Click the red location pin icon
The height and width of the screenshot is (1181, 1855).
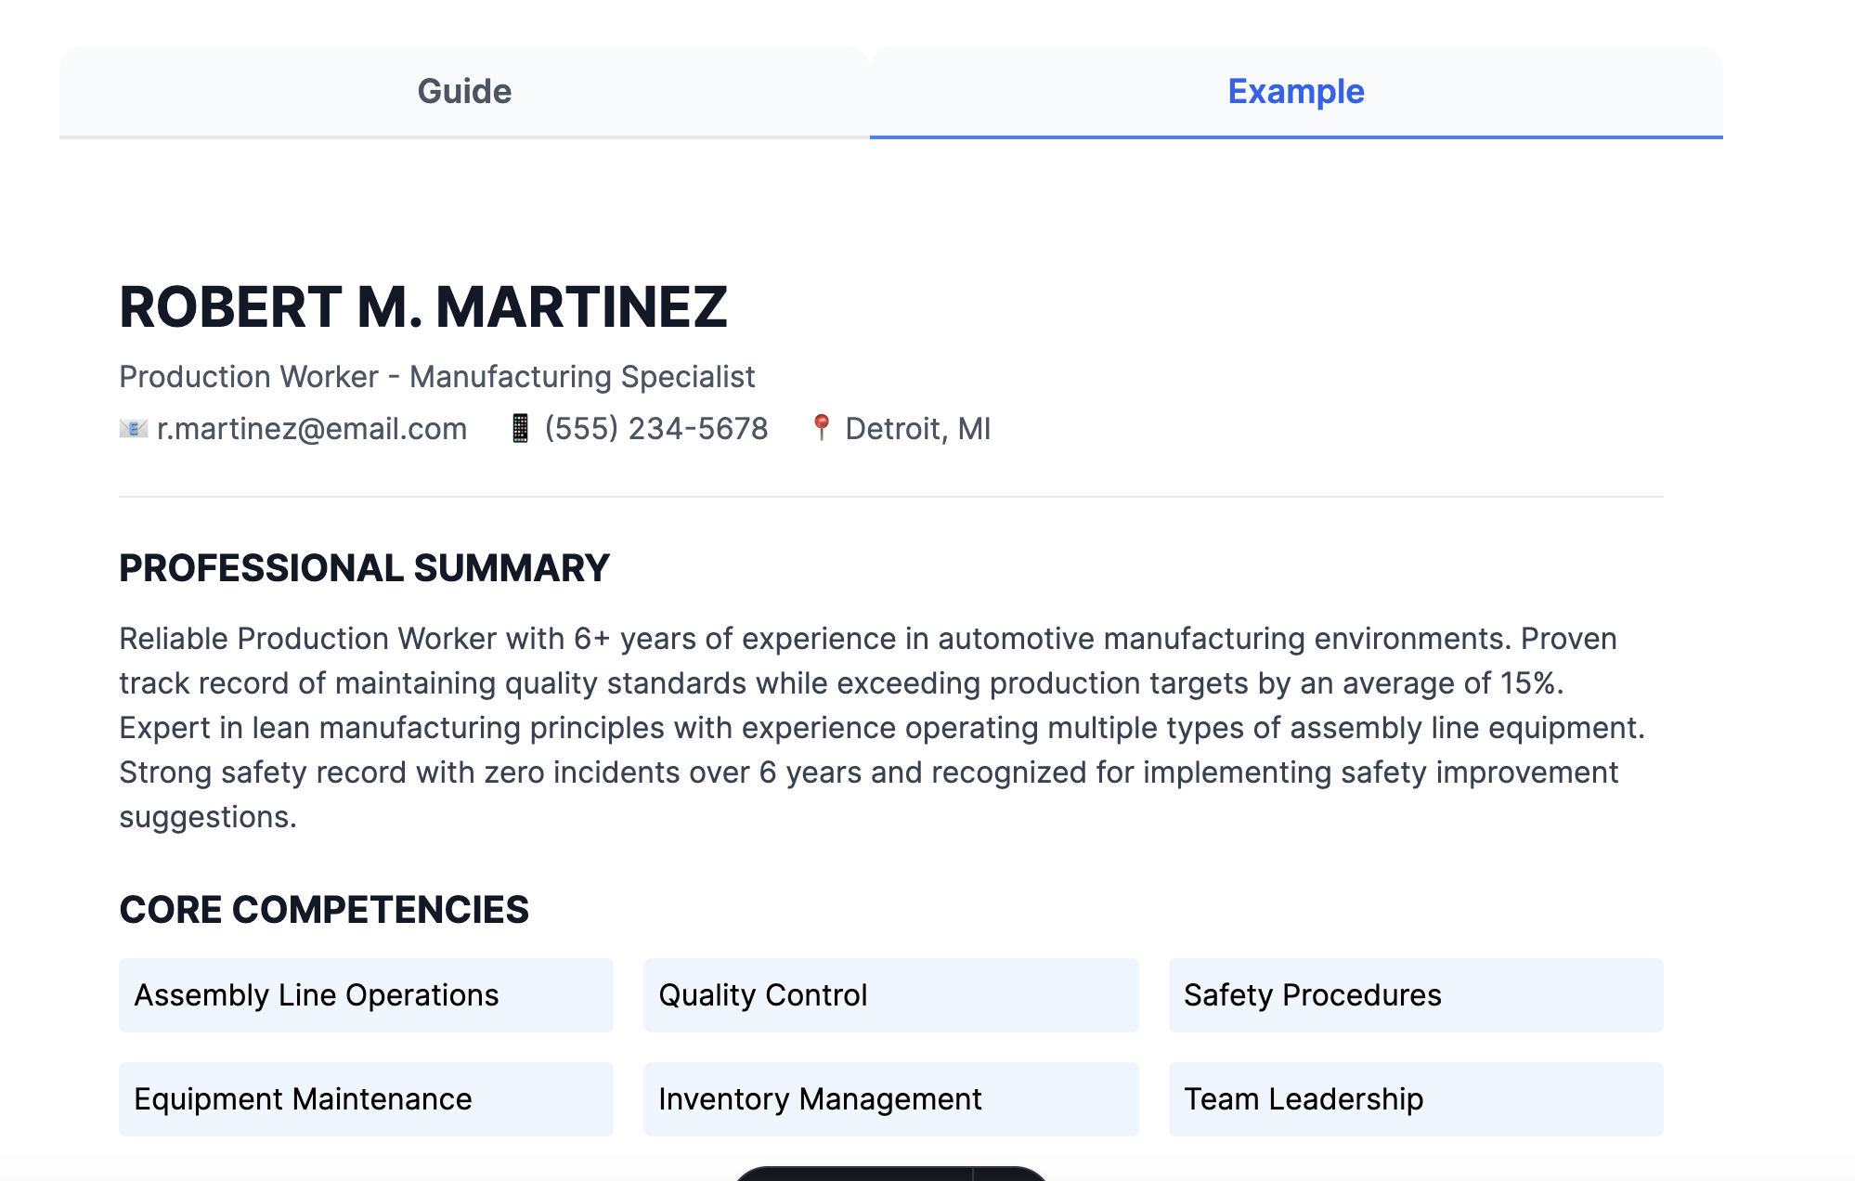[821, 427]
